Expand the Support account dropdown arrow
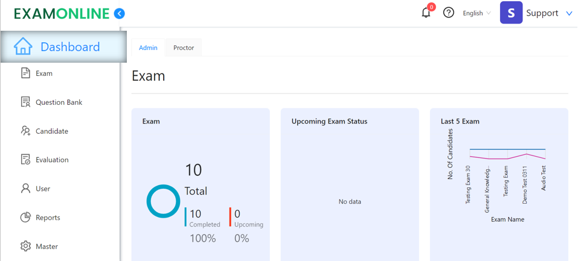This screenshot has width=578, height=261. [569, 13]
